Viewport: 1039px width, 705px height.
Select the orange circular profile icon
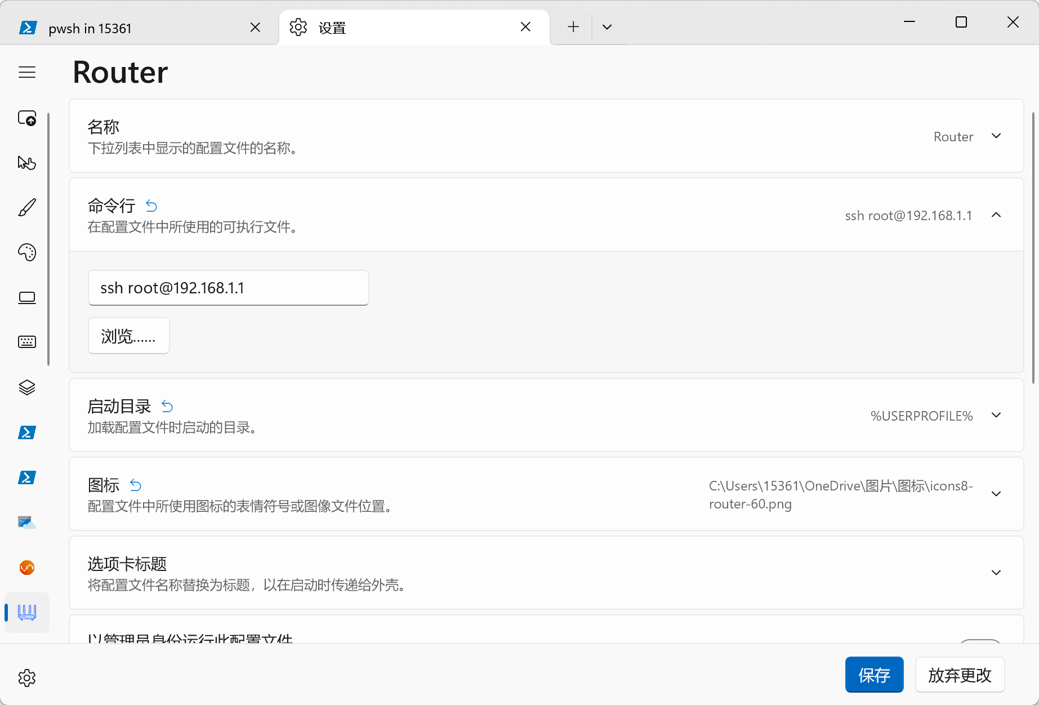tap(27, 568)
